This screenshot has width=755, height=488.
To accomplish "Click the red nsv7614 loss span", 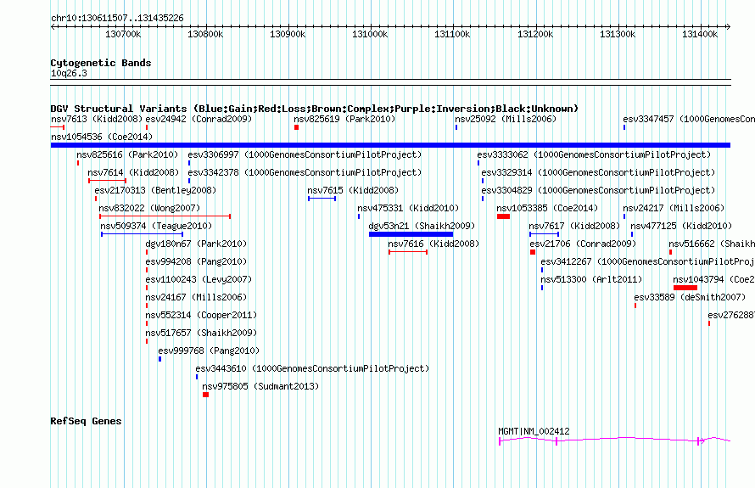I will click(x=108, y=181).
